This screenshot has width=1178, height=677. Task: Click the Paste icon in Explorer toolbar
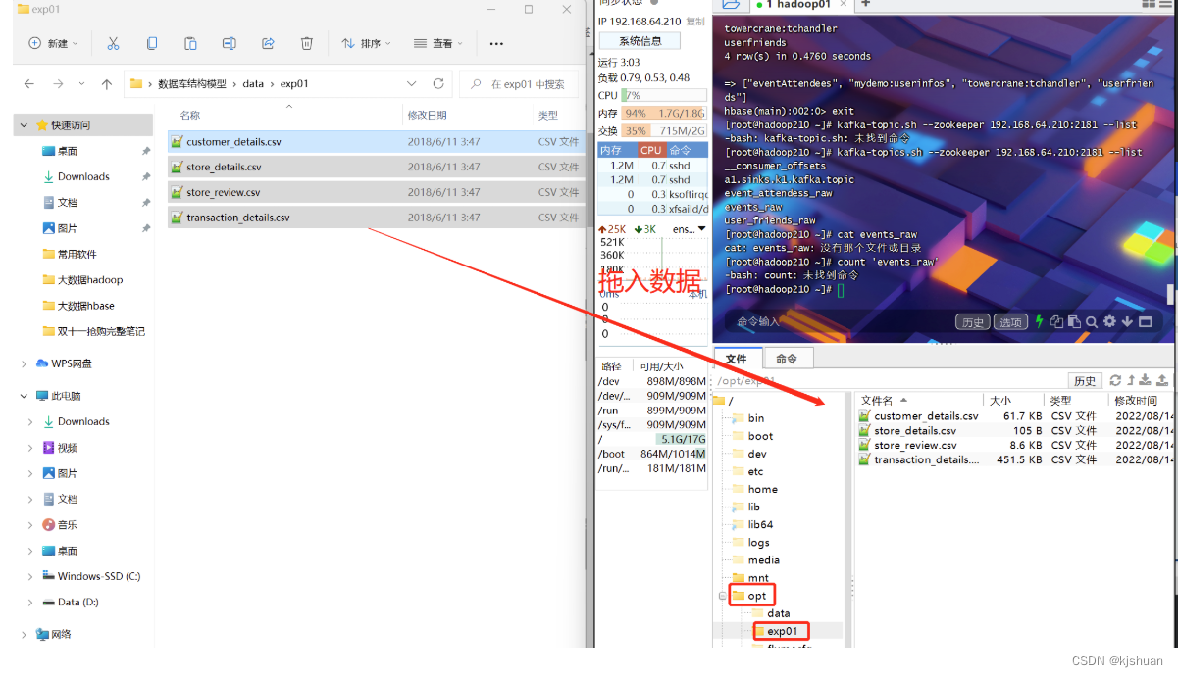pyautogui.click(x=190, y=43)
